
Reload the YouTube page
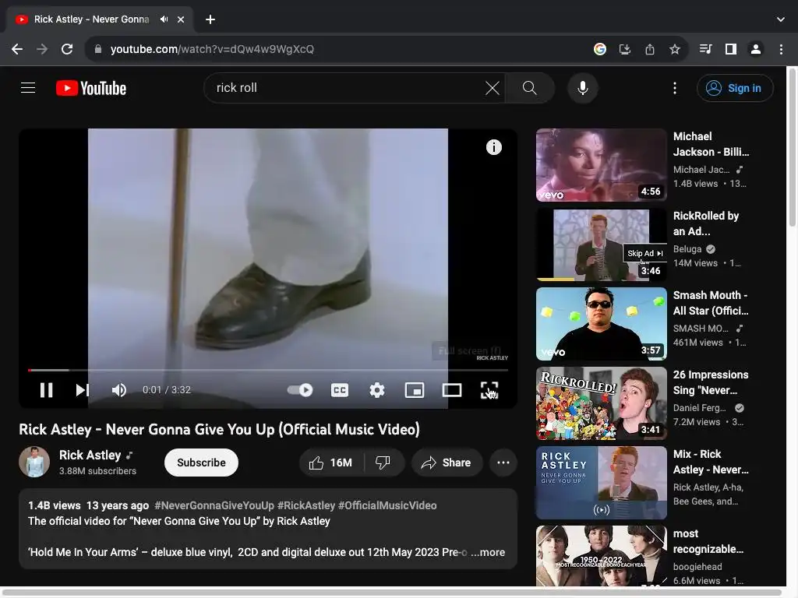(67, 49)
